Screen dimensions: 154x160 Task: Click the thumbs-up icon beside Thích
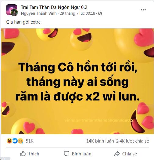point(23,154)
